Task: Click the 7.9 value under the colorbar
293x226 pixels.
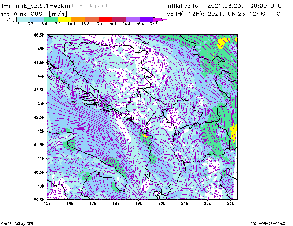Action: point(58,24)
